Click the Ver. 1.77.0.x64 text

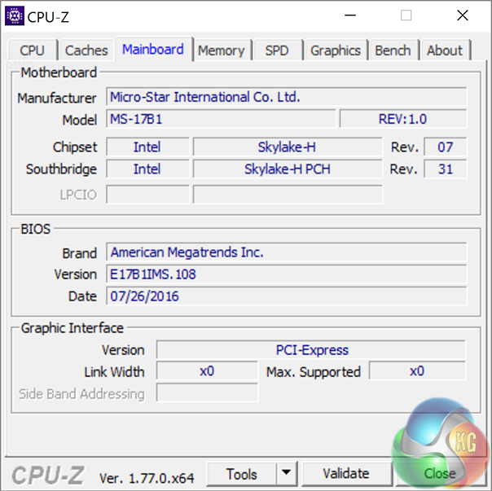(147, 478)
